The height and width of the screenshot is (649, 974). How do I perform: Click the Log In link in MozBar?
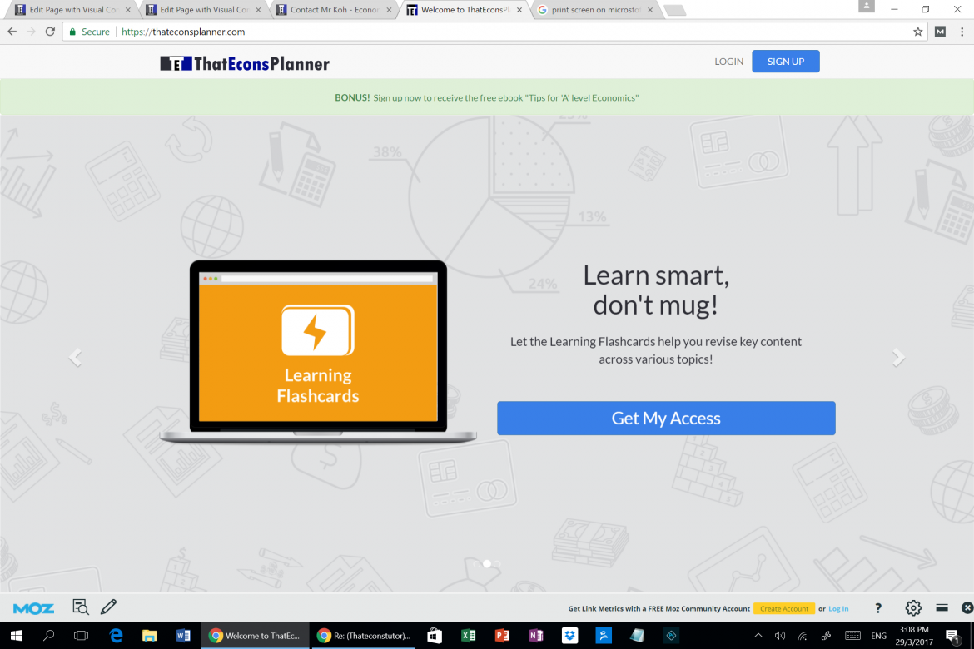tap(838, 608)
